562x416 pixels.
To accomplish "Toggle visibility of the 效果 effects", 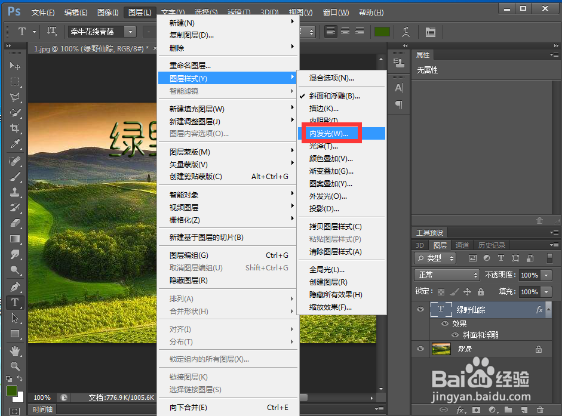I will click(445, 323).
